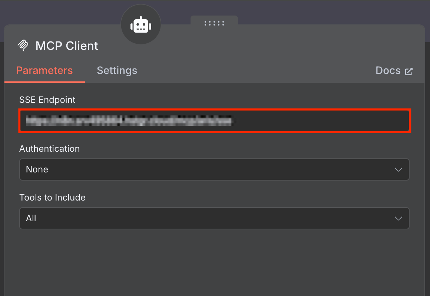Click the Tools to Include label
The width and height of the screenshot is (430, 296).
click(x=52, y=197)
